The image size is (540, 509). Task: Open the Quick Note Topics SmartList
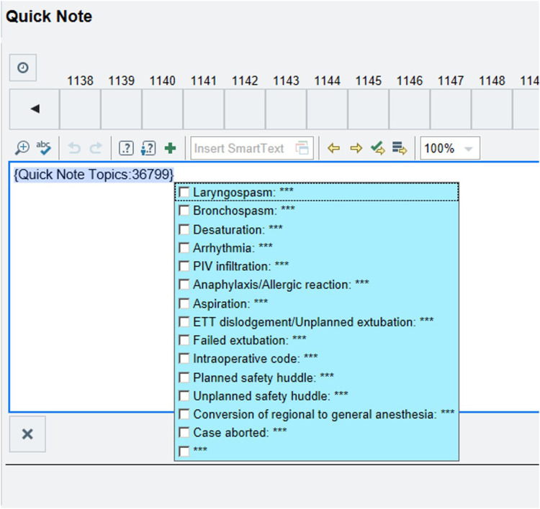tap(94, 174)
